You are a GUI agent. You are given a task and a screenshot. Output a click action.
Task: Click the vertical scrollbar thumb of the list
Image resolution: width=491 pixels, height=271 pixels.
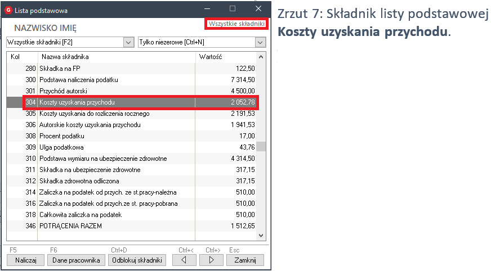tap(261, 146)
